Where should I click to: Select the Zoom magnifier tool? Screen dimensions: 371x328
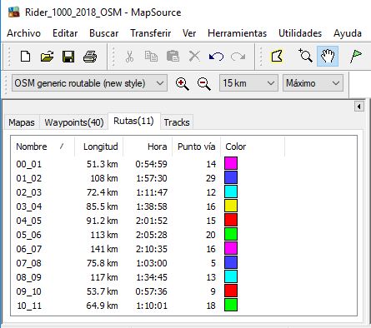coord(305,56)
